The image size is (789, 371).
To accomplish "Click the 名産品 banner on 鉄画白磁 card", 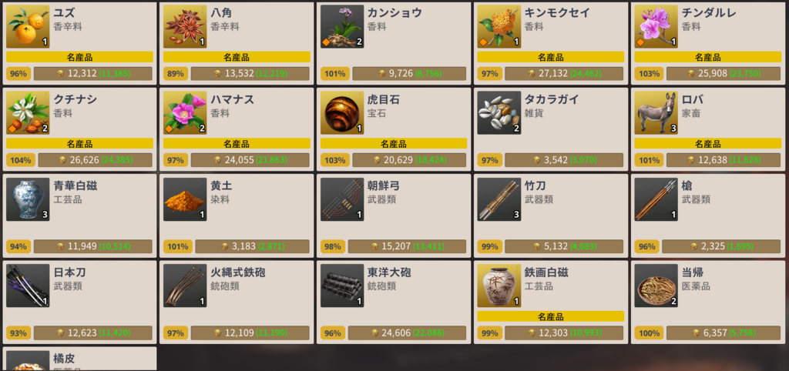I will pos(550,316).
